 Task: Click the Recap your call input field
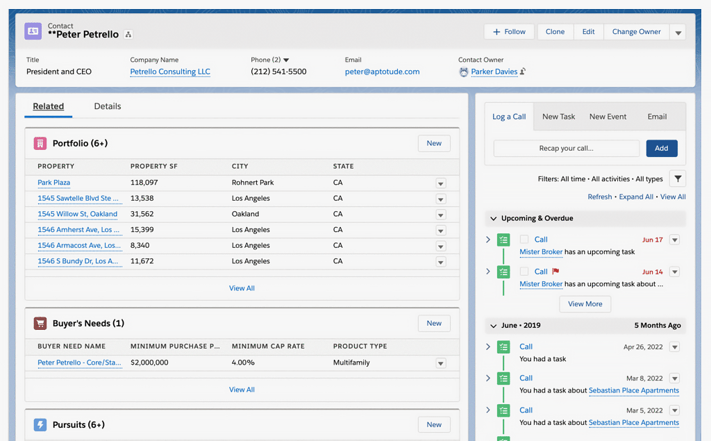click(x=566, y=148)
